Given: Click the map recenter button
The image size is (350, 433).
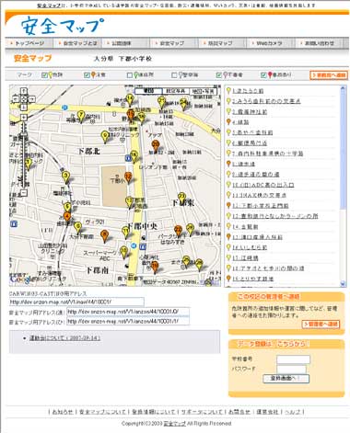Looking at the screenshot, I should click(24, 99).
